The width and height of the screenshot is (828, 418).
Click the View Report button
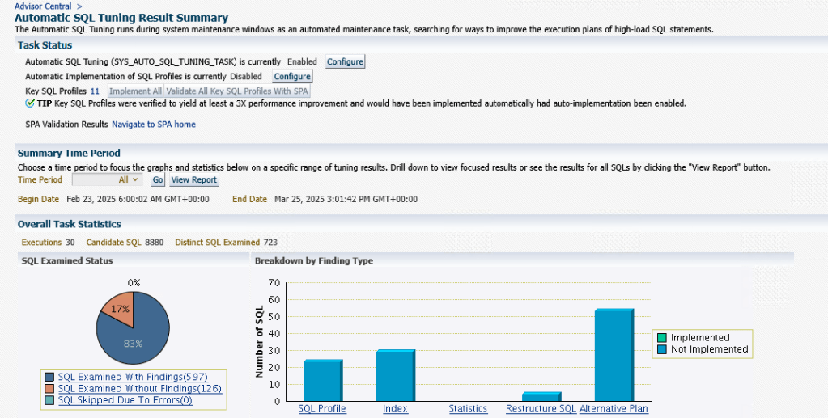193,179
